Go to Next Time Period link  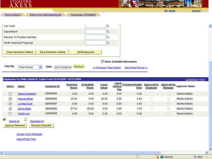pos(136,68)
